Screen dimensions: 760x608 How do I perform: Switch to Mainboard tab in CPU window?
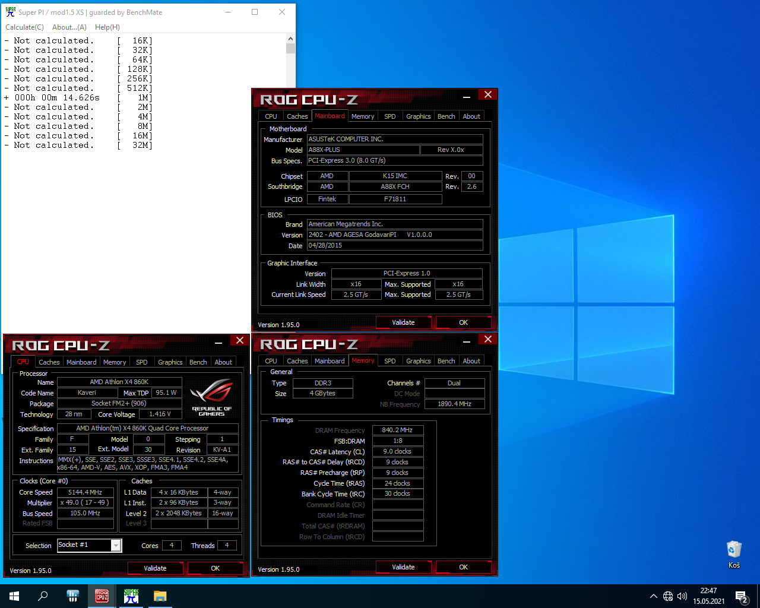click(81, 362)
